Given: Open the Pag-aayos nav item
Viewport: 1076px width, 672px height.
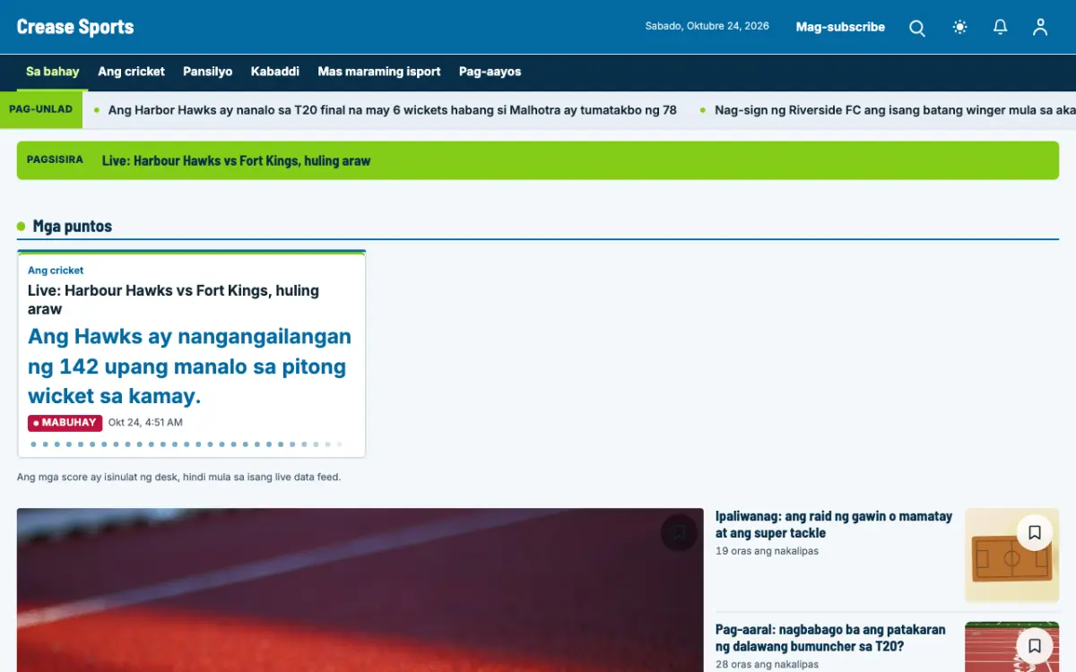Looking at the screenshot, I should point(490,72).
